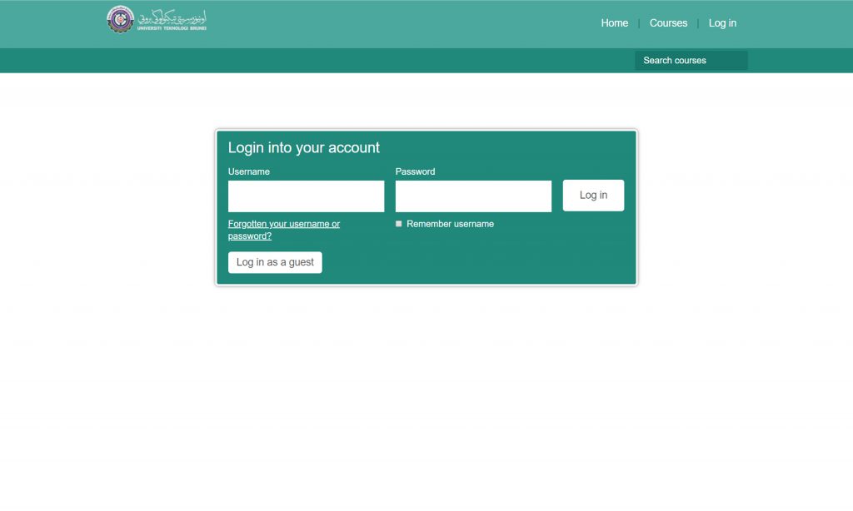Click the round university emblem logo
Screen dimensions: 853x511
pyautogui.click(x=120, y=19)
